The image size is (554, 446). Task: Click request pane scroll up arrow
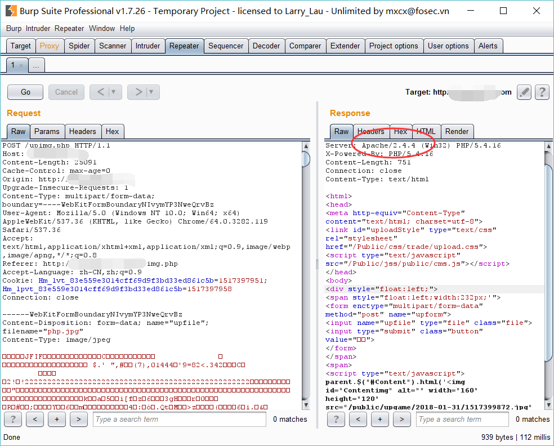(x=306, y=146)
